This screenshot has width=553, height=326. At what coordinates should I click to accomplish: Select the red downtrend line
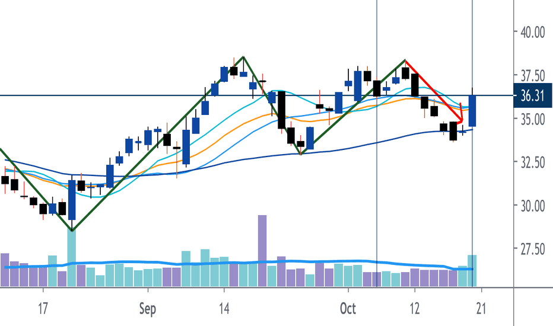[434, 91]
